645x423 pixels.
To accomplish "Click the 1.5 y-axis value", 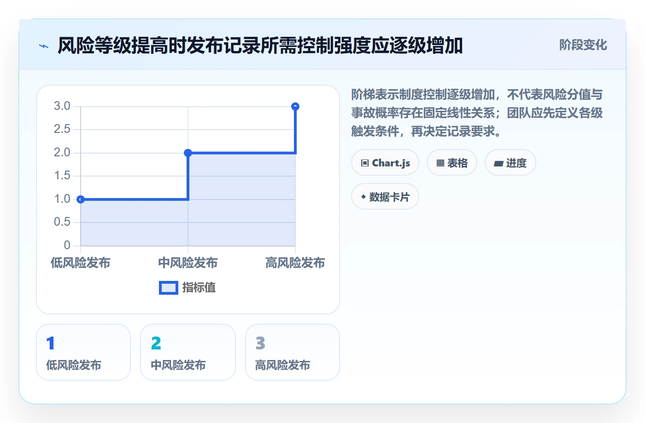I will pyautogui.click(x=62, y=176).
